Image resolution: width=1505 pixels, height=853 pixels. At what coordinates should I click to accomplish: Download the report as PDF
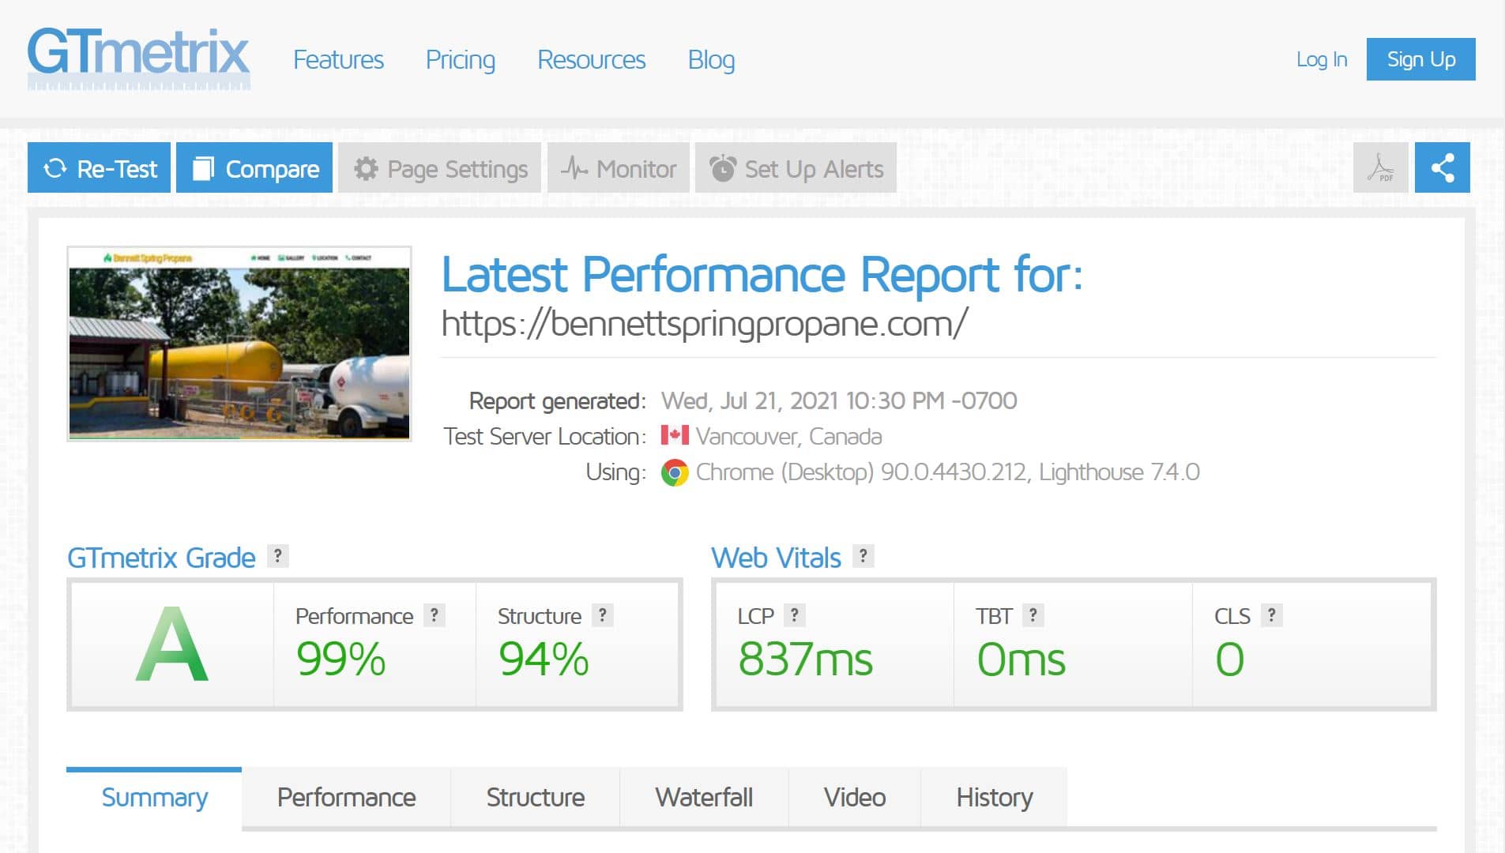(x=1380, y=167)
